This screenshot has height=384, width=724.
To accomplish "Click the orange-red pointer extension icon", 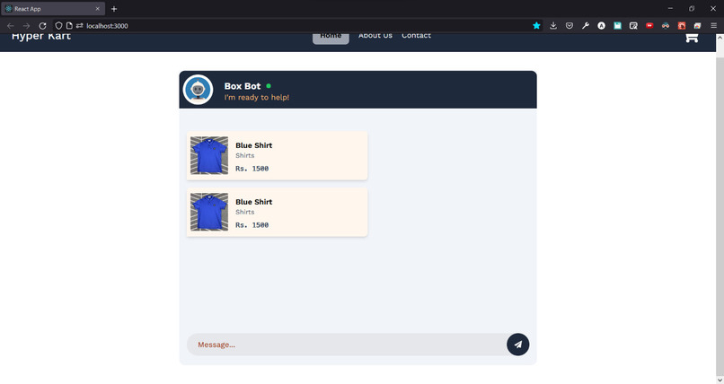I will pyautogui.click(x=682, y=26).
